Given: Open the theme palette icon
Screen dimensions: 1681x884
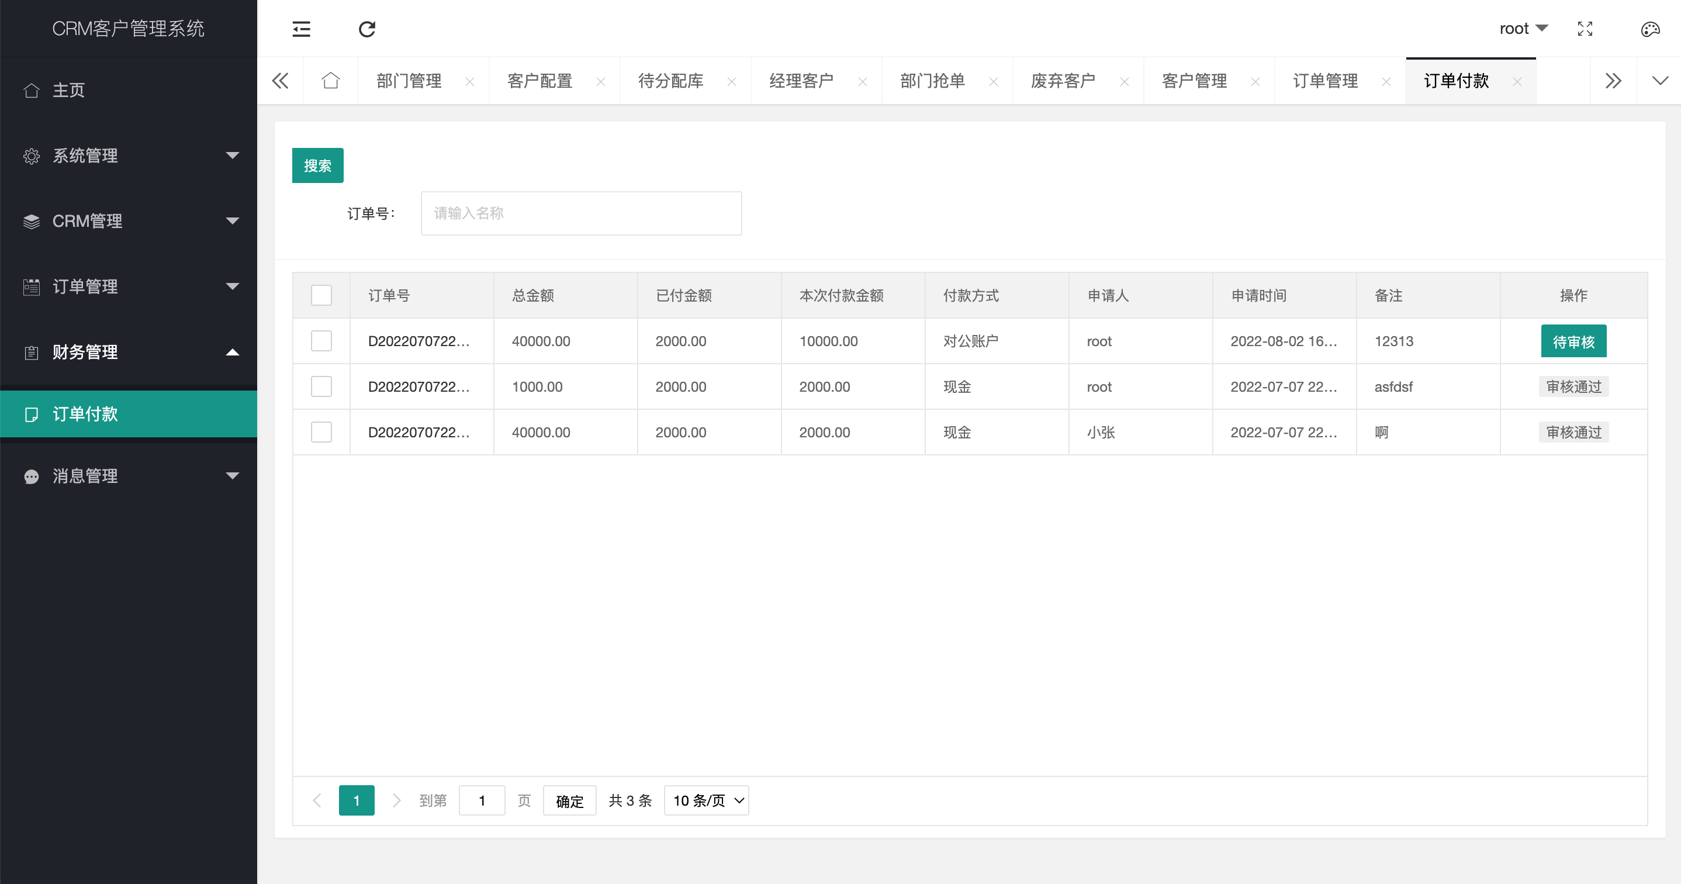Looking at the screenshot, I should [1649, 29].
